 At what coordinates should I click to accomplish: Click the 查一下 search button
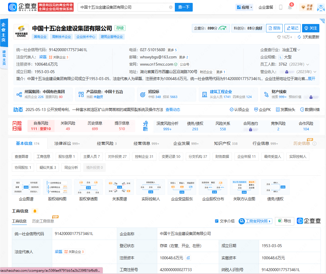[183, 7]
